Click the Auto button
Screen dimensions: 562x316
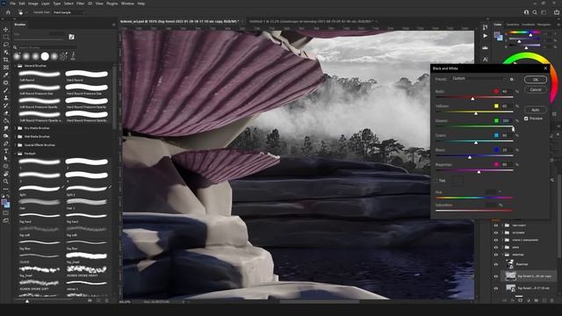(536, 110)
